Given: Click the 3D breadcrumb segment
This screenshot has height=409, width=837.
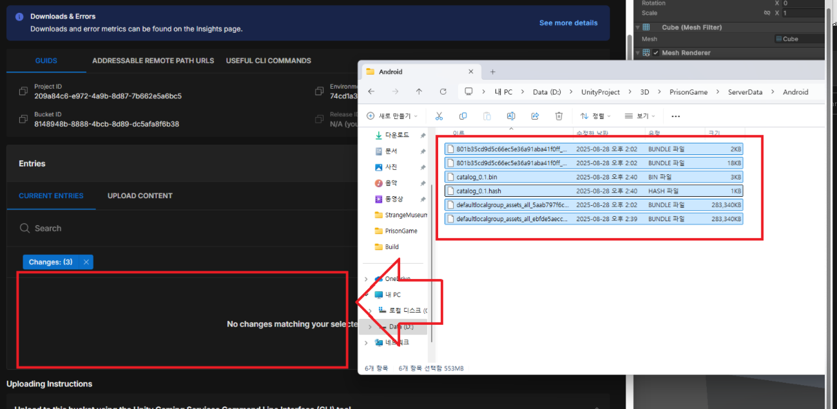Looking at the screenshot, I should tap(644, 92).
